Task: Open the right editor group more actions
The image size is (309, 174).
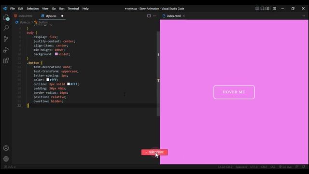Action: [x=303, y=16]
